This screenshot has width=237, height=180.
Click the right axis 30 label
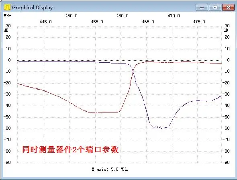click(x=227, y=26)
